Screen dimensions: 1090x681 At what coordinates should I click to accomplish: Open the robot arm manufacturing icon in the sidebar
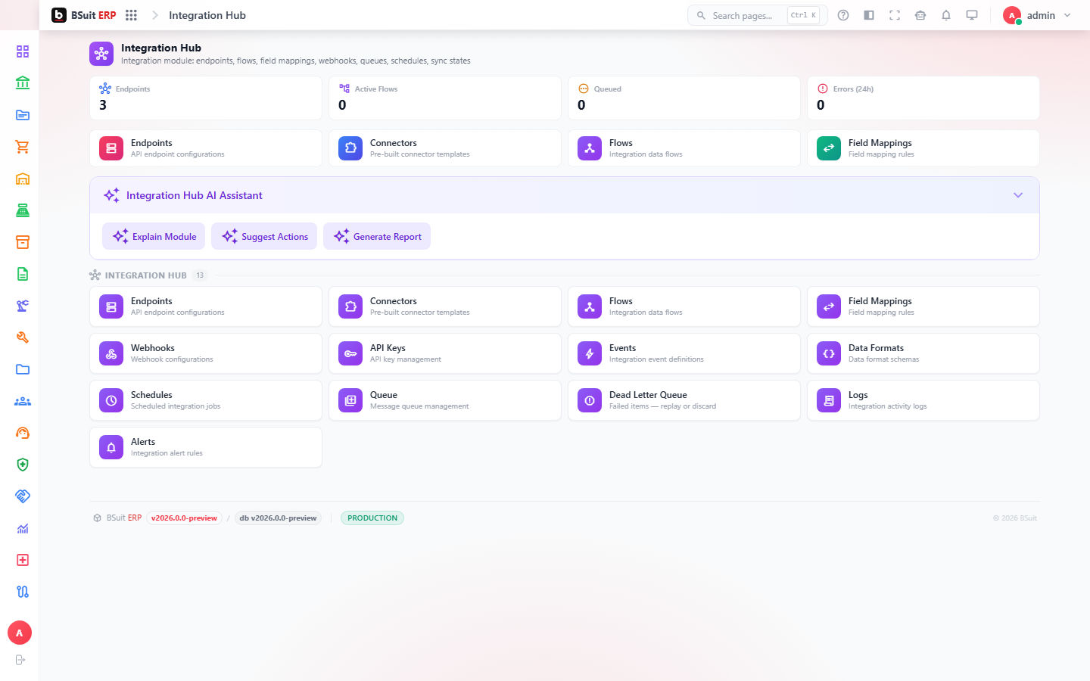23,306
